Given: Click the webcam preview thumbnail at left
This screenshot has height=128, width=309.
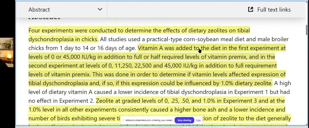Looking at the screenshot, I should [x=7, y=52].
